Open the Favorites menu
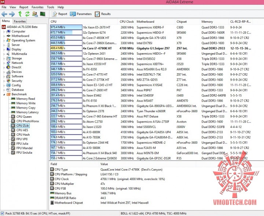The image size is (264, 216). [x=37, y=7]
